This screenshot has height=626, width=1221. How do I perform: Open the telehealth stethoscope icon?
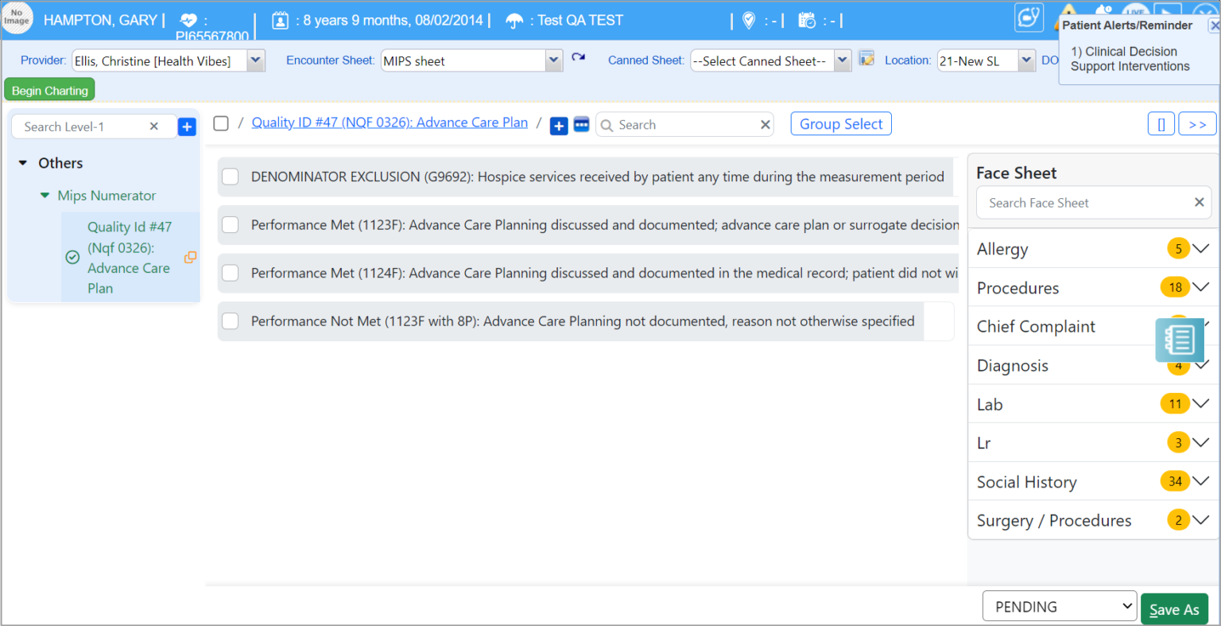pos(1029,17)
